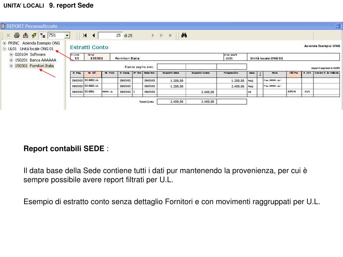The height and width of the screenshot is (257, 343).
Task: Expand the PRINC Azienda Esempio ONG node
Action: point(4,43)
